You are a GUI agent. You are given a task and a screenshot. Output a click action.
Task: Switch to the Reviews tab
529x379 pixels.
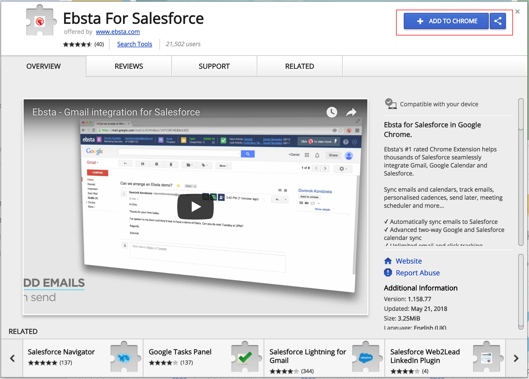coord(129,66)
